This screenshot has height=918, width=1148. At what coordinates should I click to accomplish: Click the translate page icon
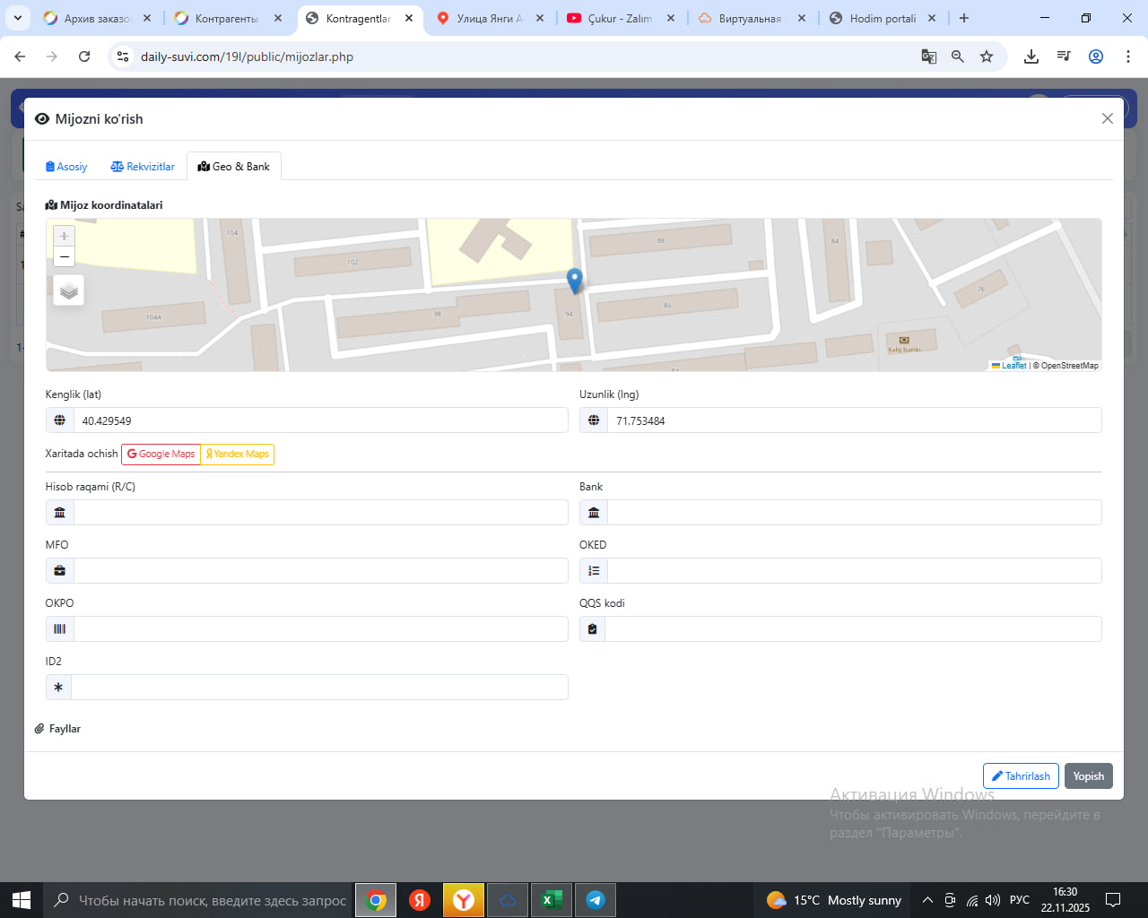pos(928,56)
